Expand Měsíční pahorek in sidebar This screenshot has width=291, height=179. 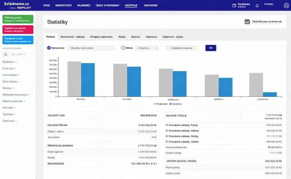[x=14, y=101]
